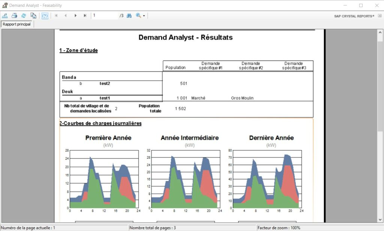Click the Find Text binoculars icon

[x=129, y=15]
